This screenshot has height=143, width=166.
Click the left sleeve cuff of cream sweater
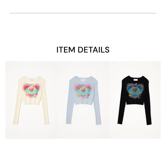coord(15,123)
